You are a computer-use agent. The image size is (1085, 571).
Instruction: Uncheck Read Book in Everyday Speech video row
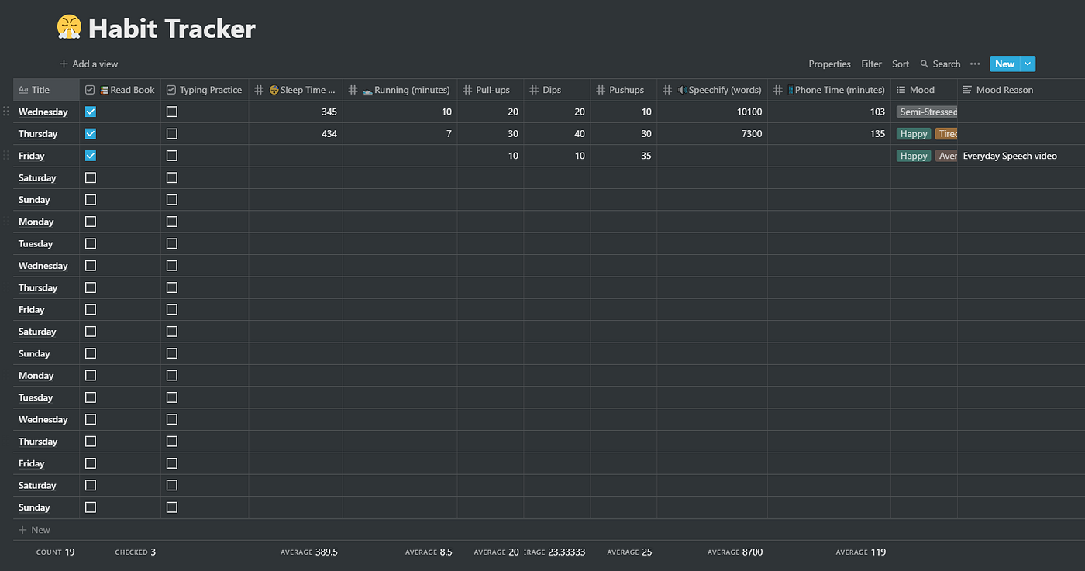[91, 156]
